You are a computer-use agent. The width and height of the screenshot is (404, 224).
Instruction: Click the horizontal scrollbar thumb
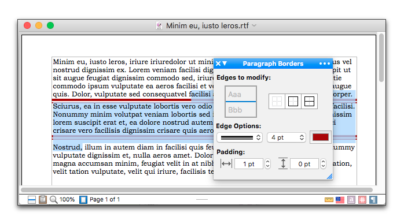197,190
